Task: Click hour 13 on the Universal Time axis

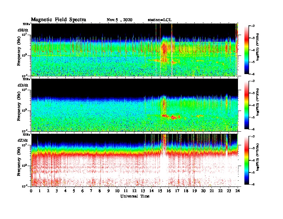Action: pyautogui.click(x=143, y=191)
